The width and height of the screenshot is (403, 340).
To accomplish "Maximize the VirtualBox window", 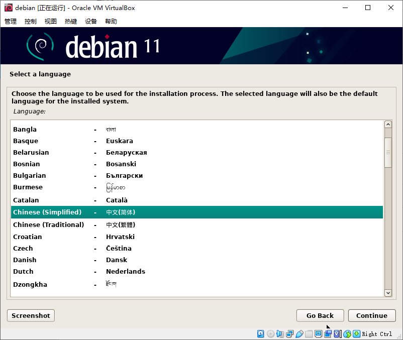I will [368, 8].
